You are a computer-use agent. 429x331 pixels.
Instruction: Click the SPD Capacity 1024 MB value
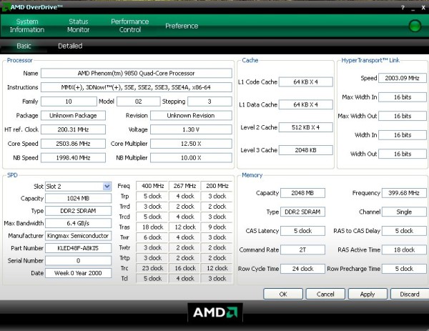(x=78, y=198)
